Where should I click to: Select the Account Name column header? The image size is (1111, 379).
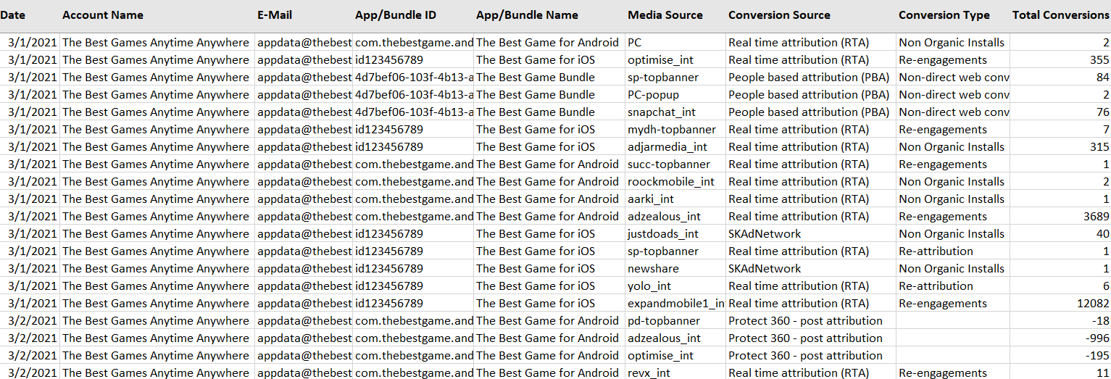click(103, 15)
